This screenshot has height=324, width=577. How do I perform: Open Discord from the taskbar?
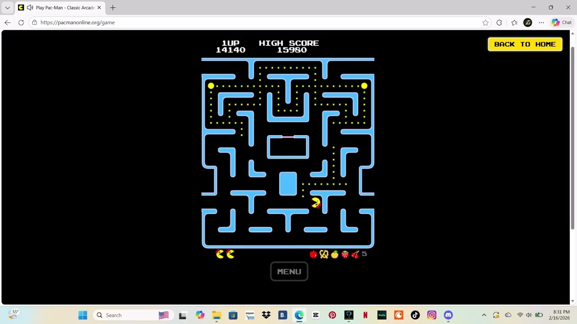pos(448,315)
